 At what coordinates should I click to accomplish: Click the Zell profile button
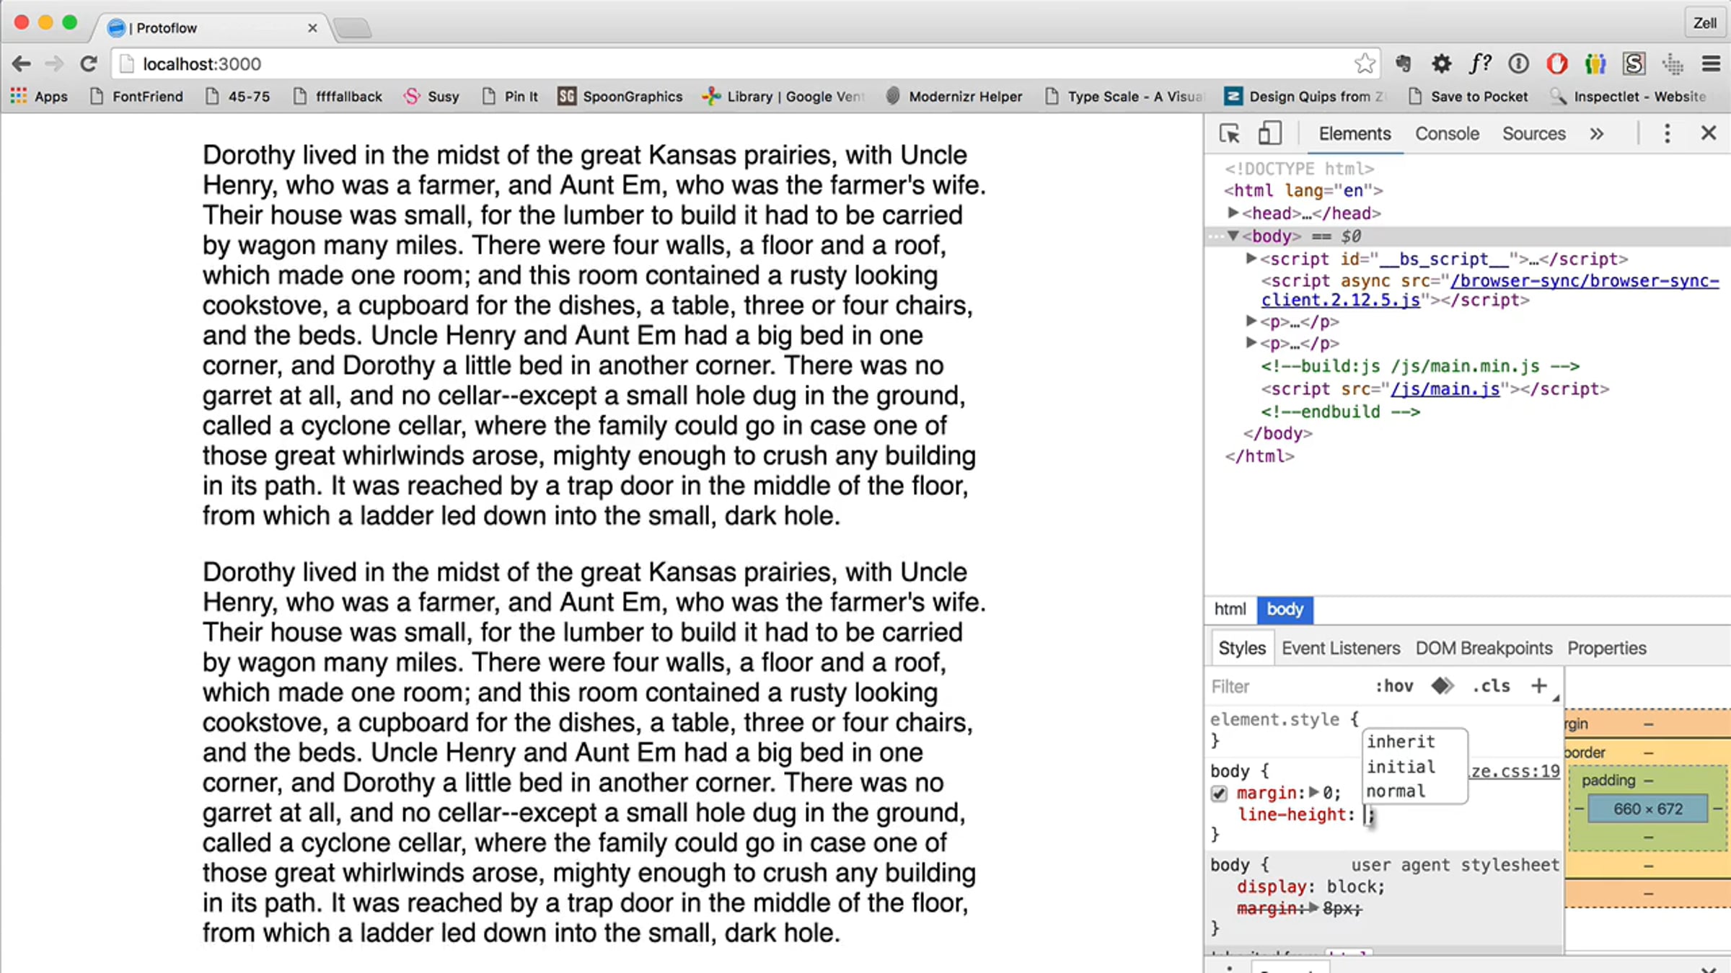click(x=1704, y=23)
